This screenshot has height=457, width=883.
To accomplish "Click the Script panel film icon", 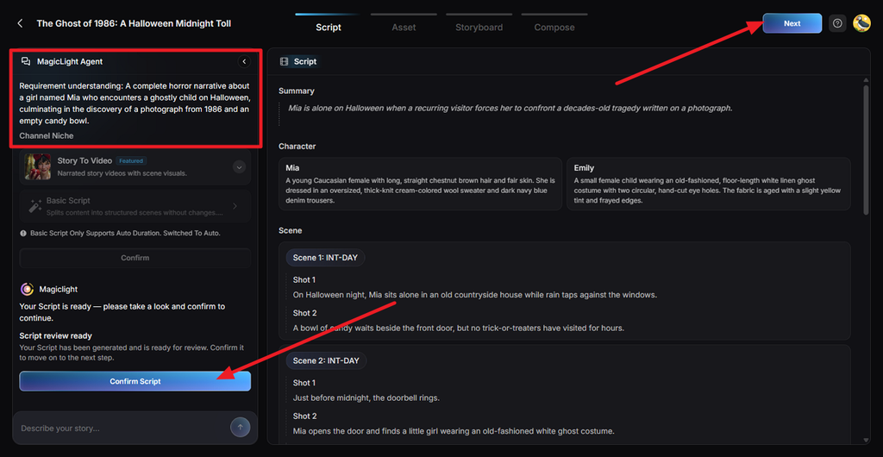I will coord(285,61).
